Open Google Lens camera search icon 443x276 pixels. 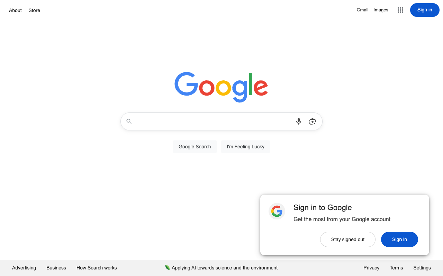(x=313, y=121)
